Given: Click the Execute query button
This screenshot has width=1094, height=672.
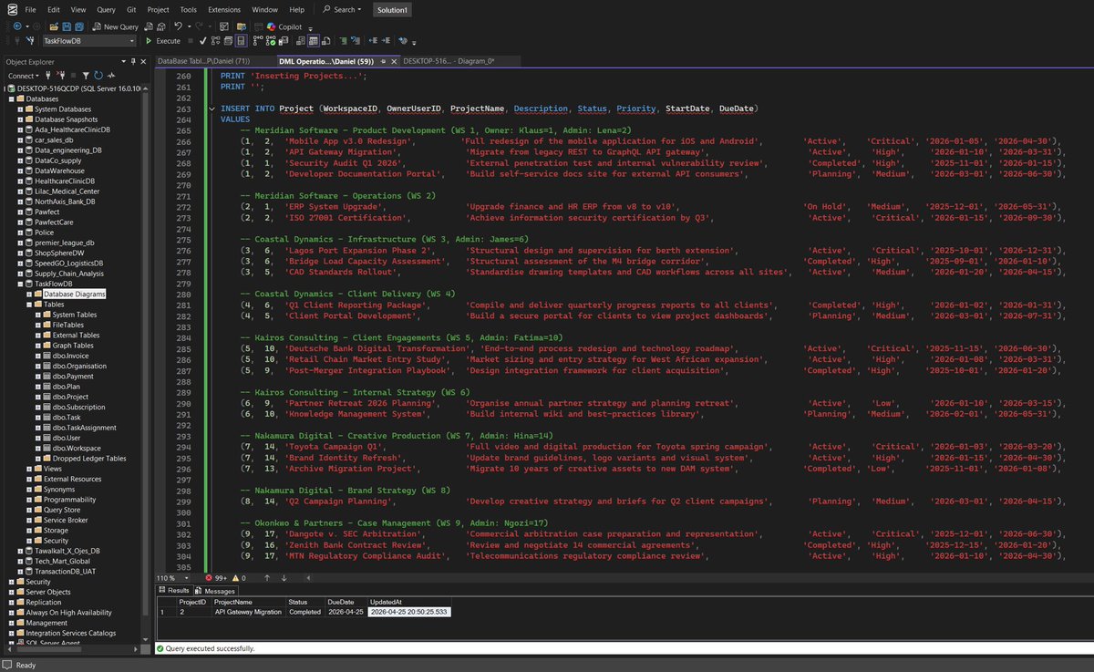Looking at the screenshot, I should (162, 41).
